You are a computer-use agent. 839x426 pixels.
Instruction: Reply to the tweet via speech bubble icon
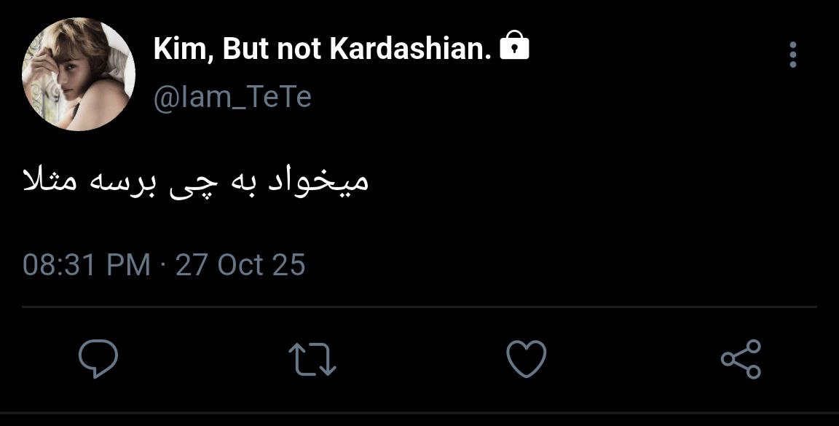pos(98,360)
